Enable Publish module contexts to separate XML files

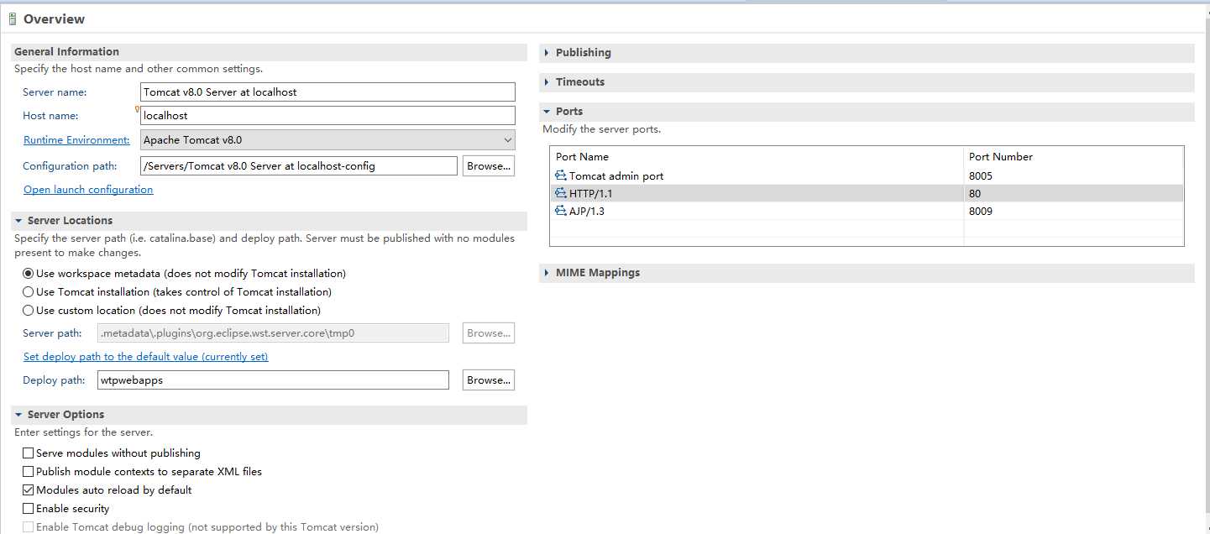click(29, 471)
